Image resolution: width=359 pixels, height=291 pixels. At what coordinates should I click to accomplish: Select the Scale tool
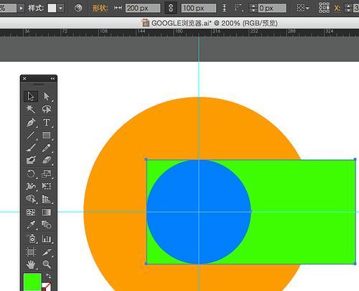47,173
